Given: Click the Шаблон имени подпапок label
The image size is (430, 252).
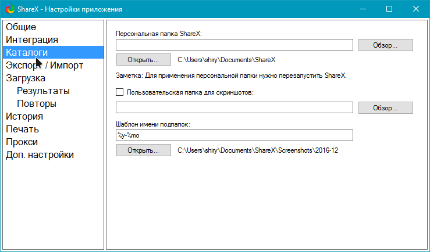Looking at the screenshot, I should pos(153,124).
